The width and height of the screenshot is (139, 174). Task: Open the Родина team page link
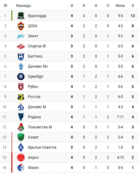[34, 117]
